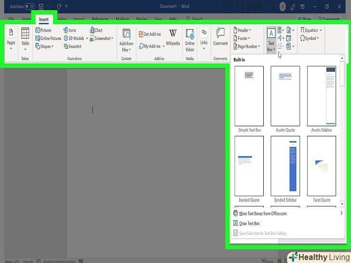The width and height of the screenshot is (351, 263).
Task: Open the Screenshot dropdown
Action: pyautogui.click(x=101, y=38)
